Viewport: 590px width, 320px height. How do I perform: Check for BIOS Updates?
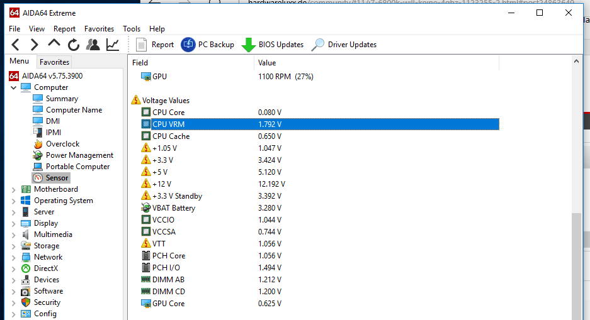click(273, 45)
